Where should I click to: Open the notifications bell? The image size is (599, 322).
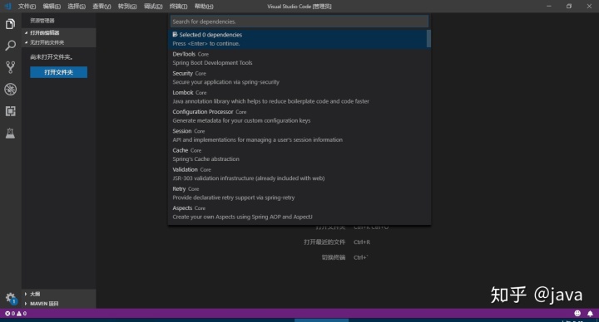pyautogui.click(x=590, y=313)
